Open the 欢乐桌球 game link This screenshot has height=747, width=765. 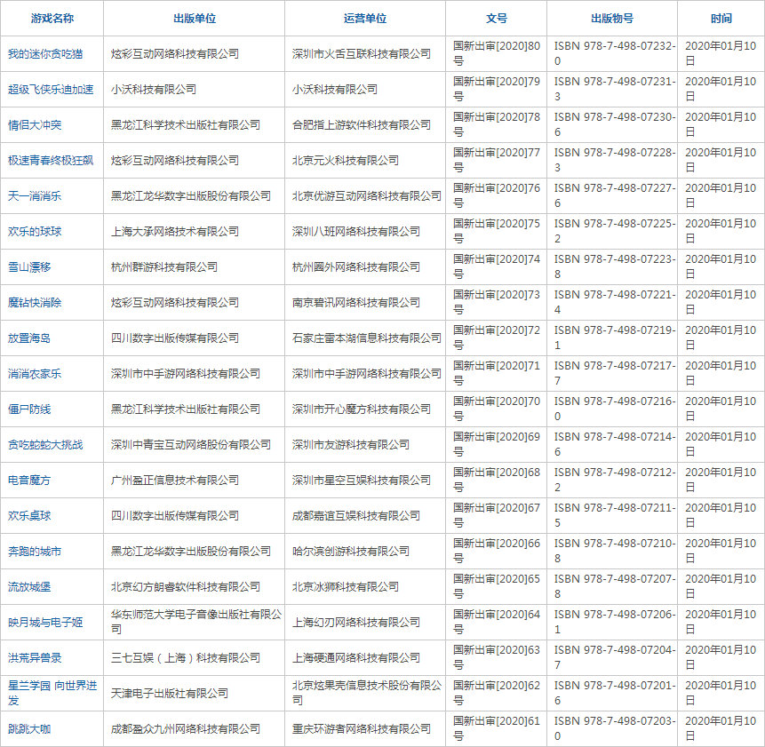pyautogui.click(x=29, y=516)
